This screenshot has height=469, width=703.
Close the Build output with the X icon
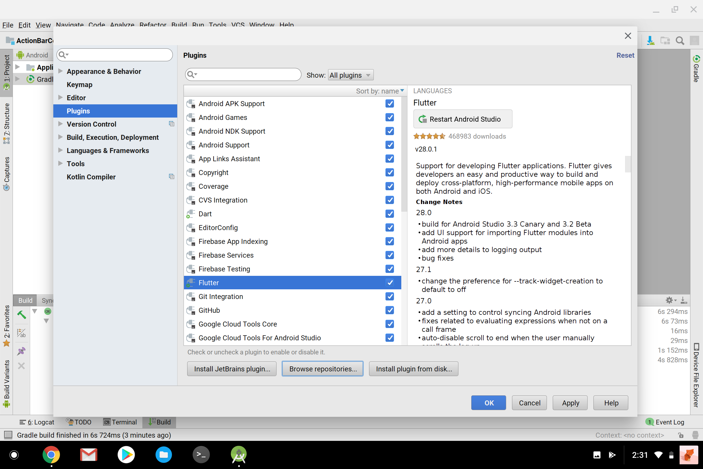[21, 366]
